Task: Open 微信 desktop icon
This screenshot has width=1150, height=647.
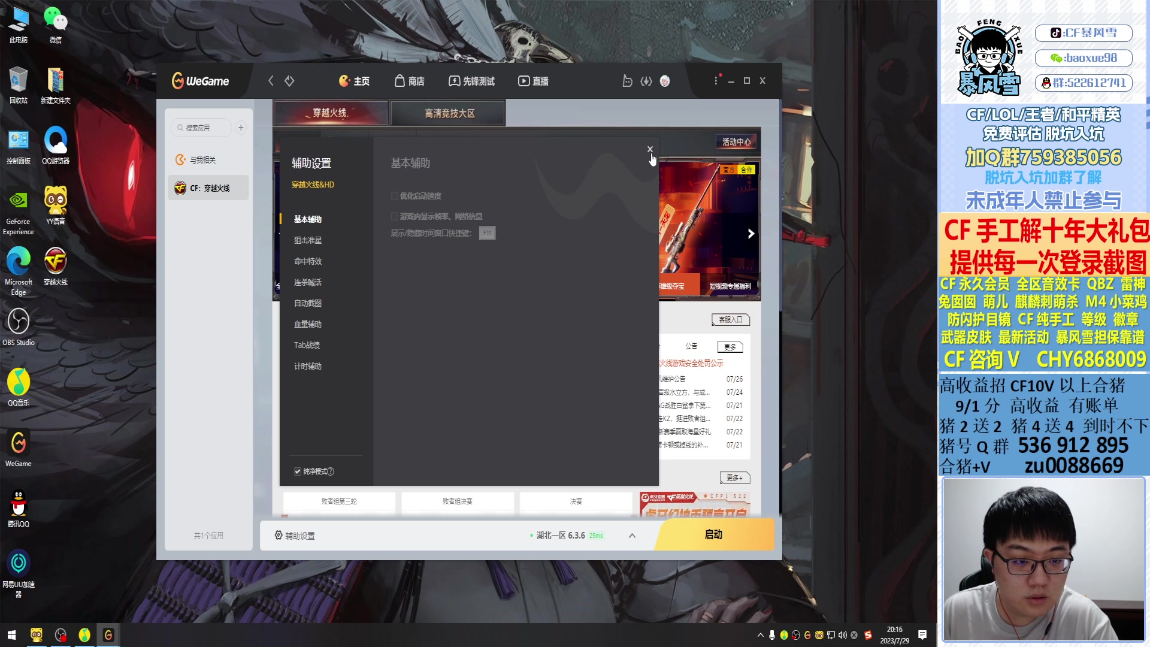Action: pyautogui.click(x=56, y=25)
